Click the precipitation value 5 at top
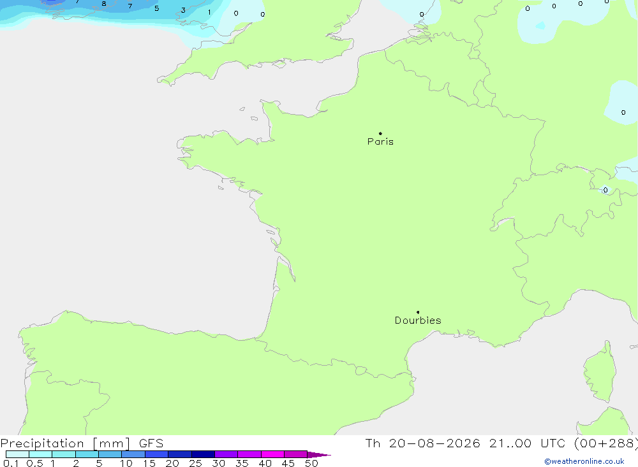 click(x=157, y=8)
